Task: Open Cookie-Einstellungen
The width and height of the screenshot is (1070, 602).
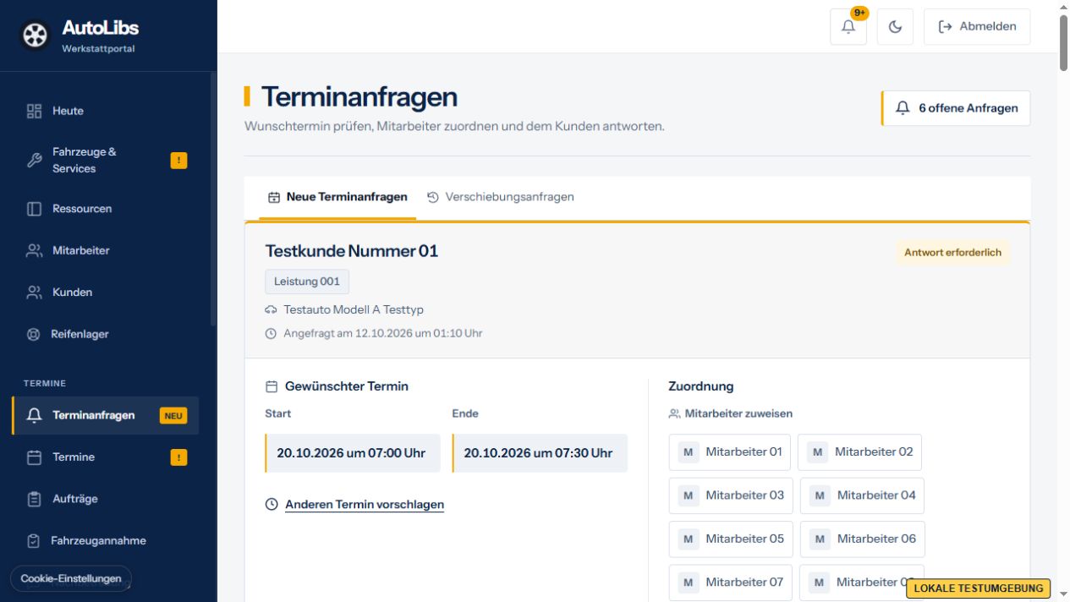Action: click(71, 578)
